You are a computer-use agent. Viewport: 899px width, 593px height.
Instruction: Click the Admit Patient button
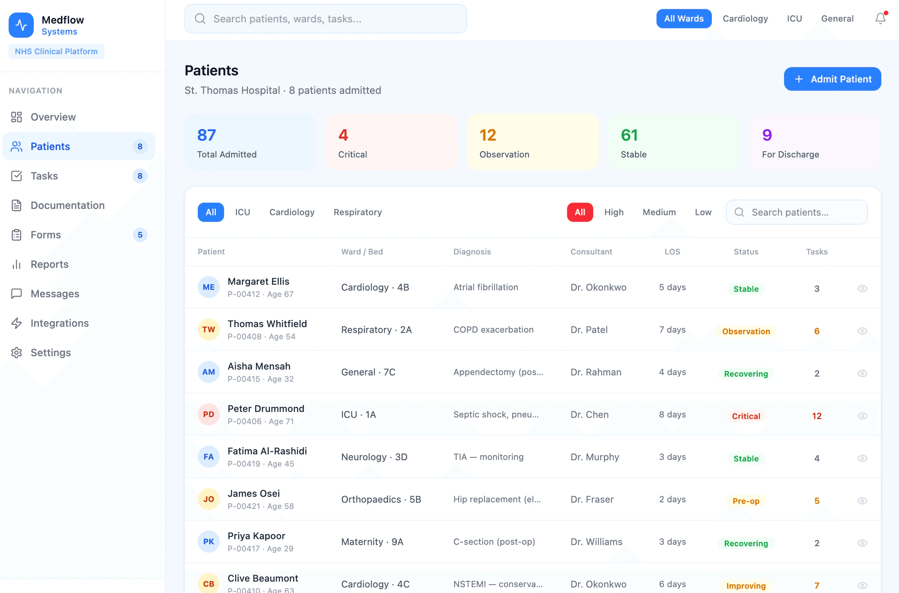pos(832,79)
